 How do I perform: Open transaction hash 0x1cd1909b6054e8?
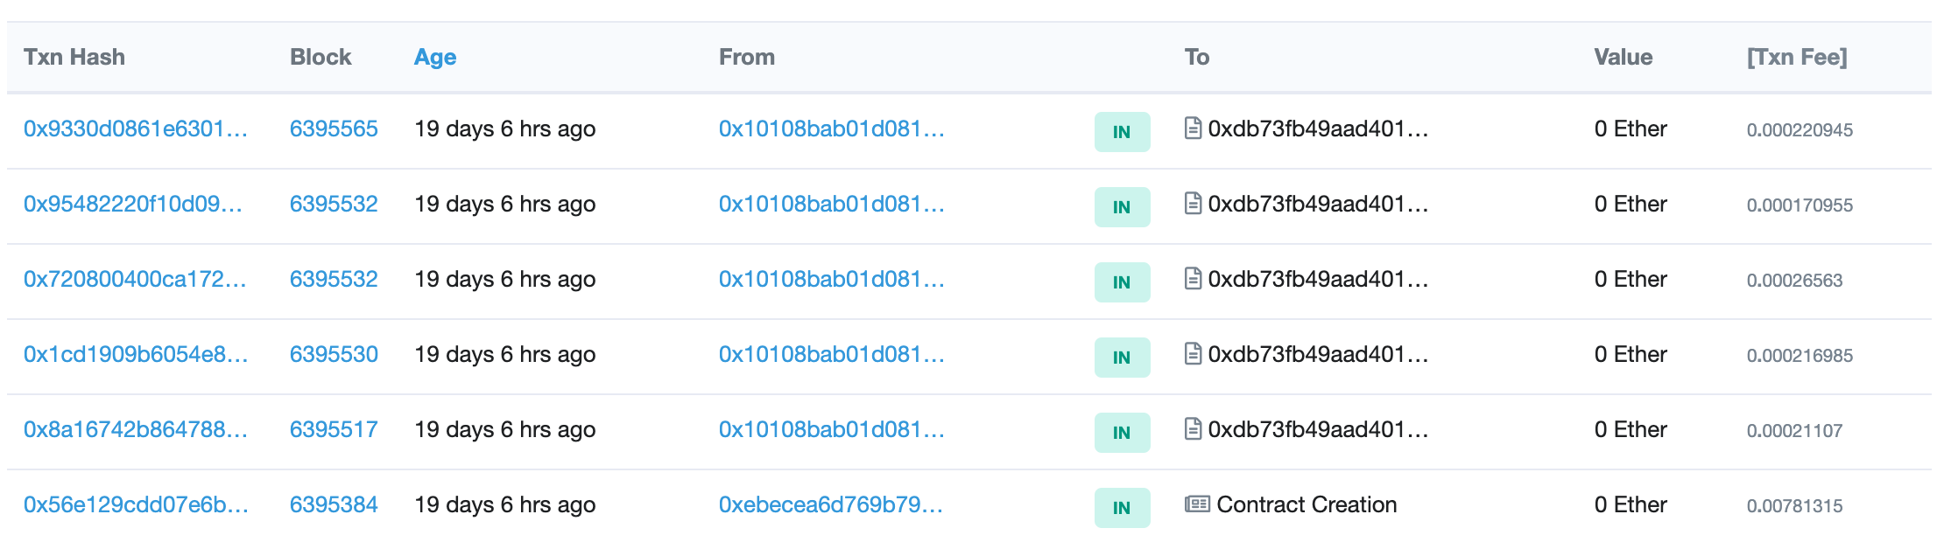[136, 355]
